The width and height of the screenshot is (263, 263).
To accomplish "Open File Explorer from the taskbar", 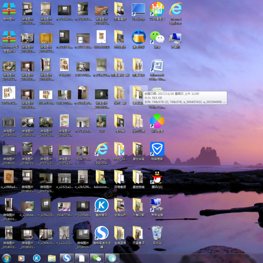I will point(52,258).
